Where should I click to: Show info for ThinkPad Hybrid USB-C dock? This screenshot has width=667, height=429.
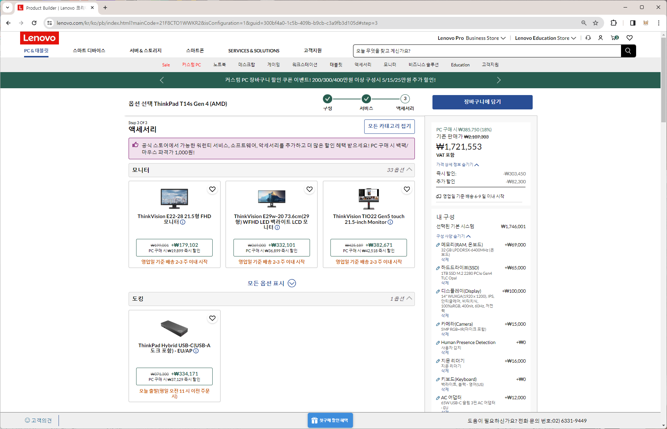pos(196,351)
